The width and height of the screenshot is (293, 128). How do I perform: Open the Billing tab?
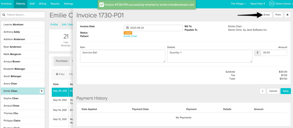pos(43,4)
